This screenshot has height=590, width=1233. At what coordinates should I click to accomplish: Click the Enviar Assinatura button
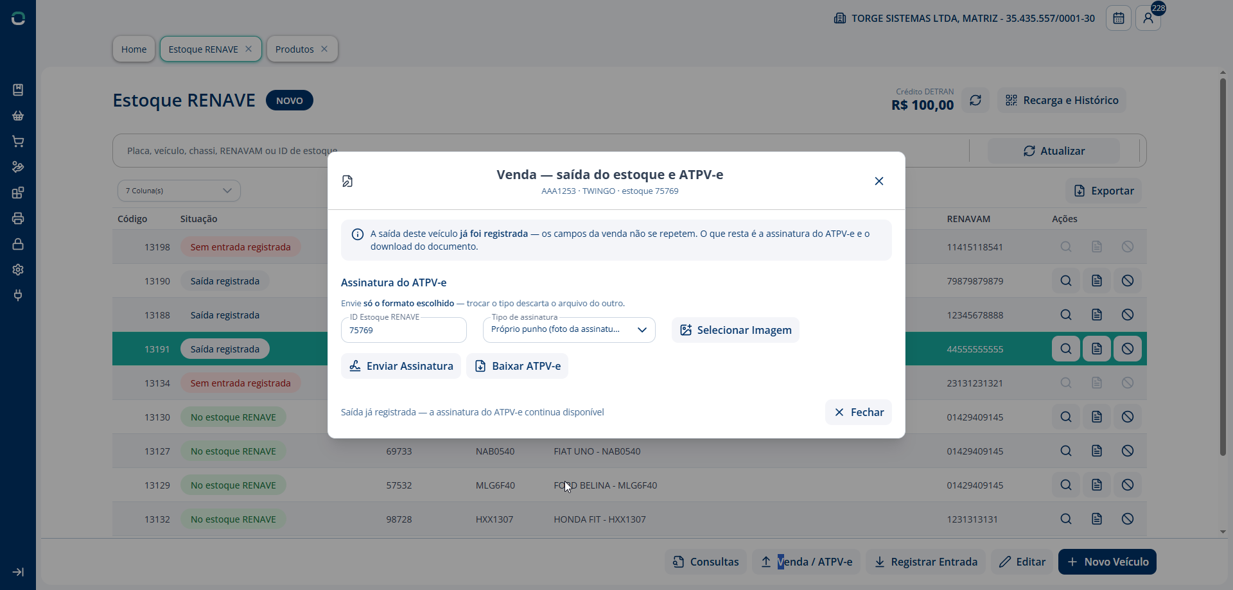tap(401, 366)
